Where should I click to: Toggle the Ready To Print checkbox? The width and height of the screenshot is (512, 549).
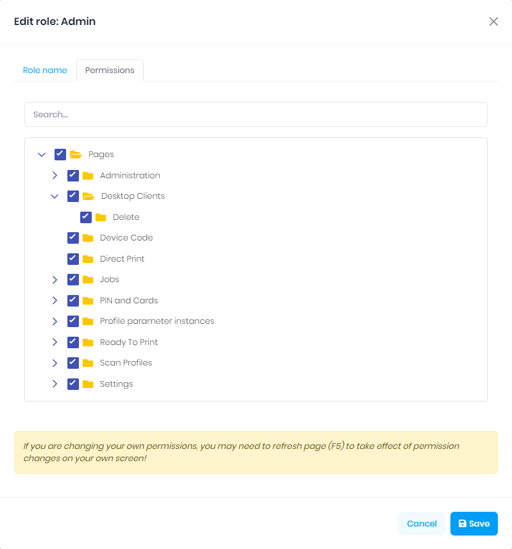73,342
